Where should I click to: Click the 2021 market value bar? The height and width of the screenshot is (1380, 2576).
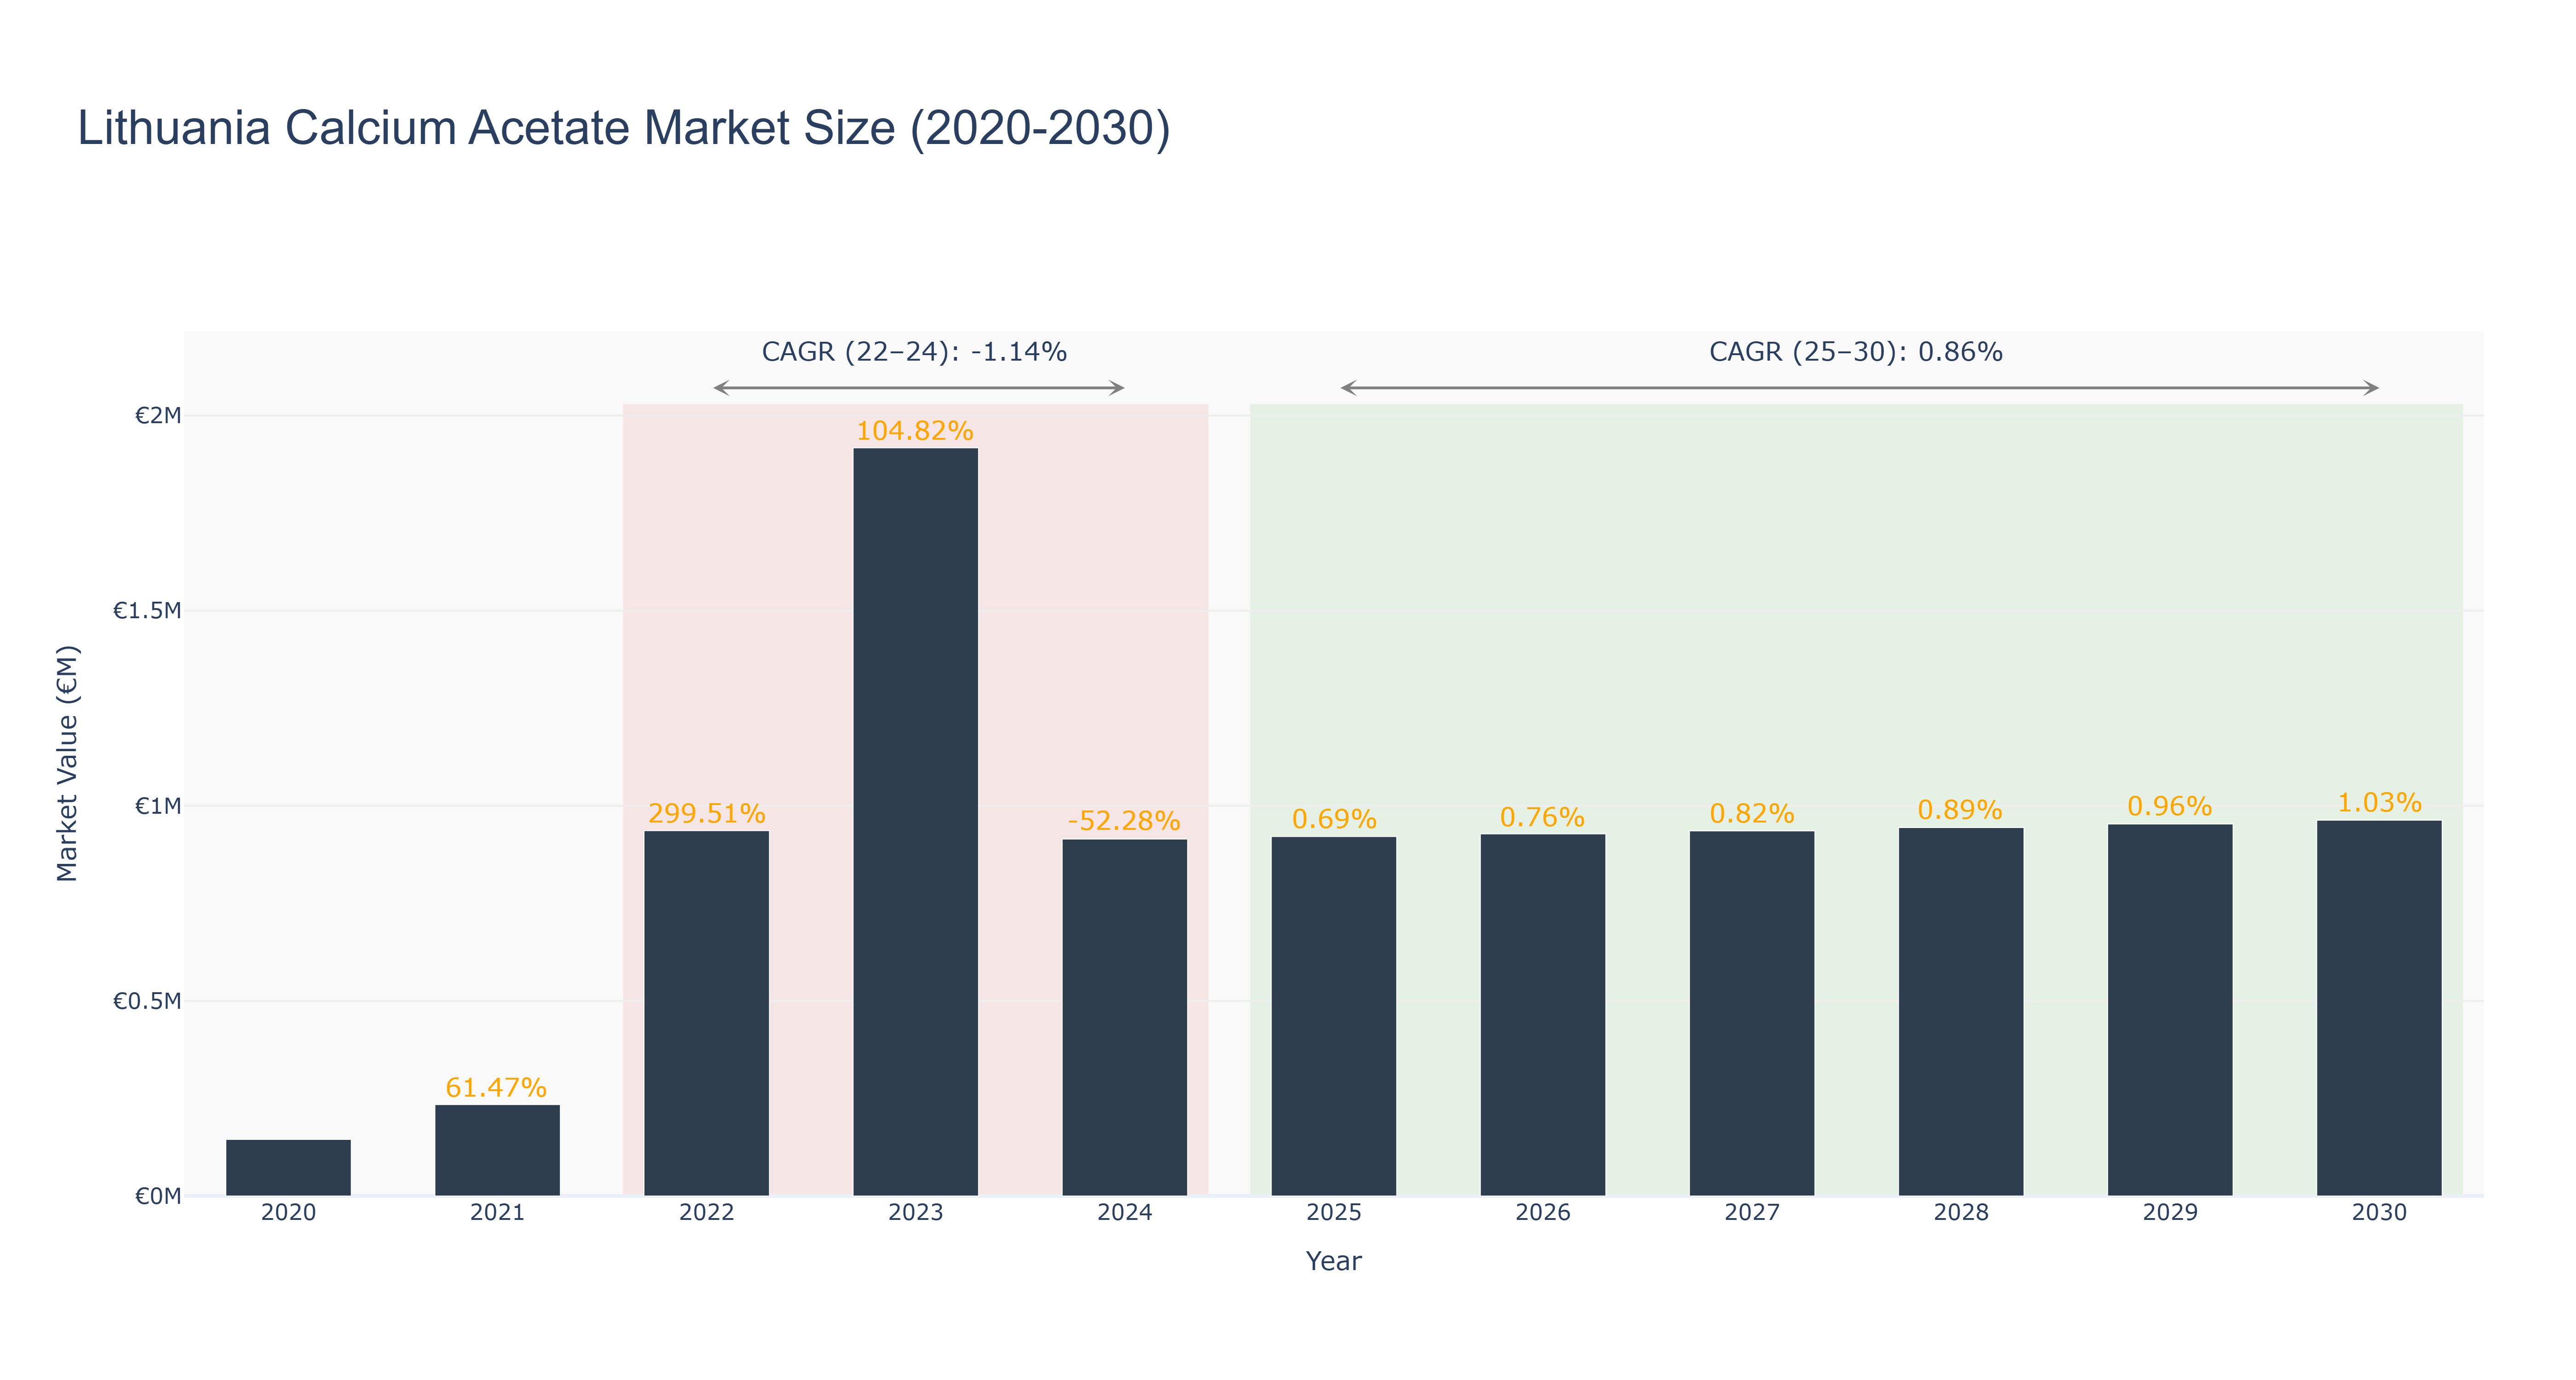pyautogui.click(x=497, y=1150)
